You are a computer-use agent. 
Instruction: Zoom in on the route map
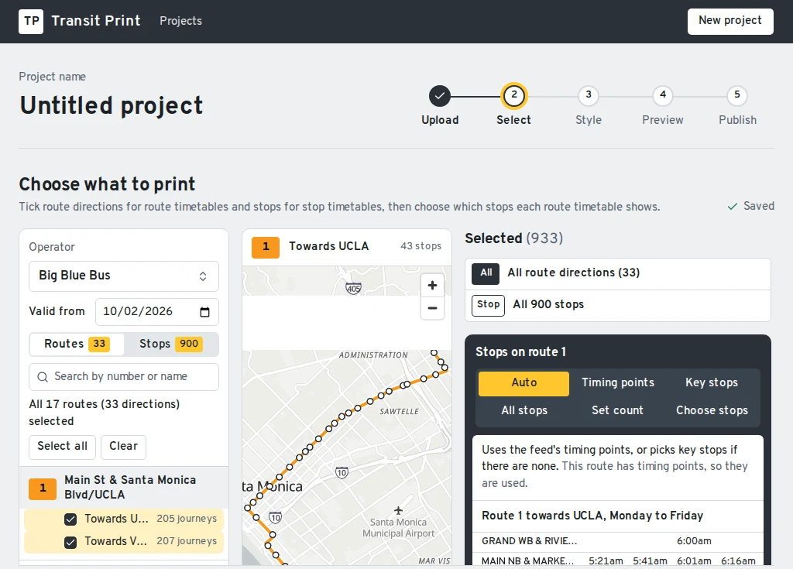coord(432,285)
